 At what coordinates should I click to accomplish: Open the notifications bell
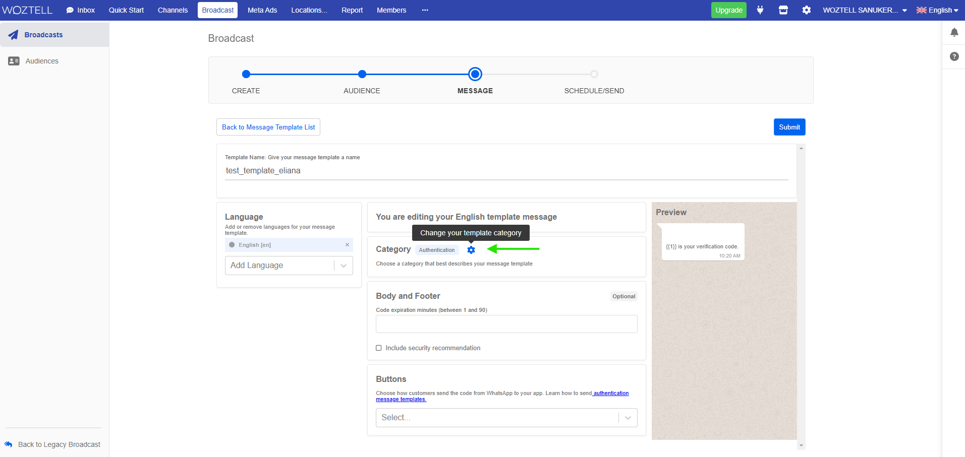click(954, 33)
